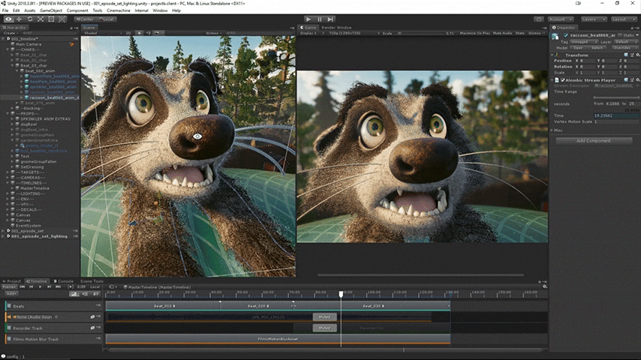Image resolution: width=641 pixels, height=360 pixels.
Task: Toggle Alembic Stream Player enabled checkbox
Action: click(562, 80)
